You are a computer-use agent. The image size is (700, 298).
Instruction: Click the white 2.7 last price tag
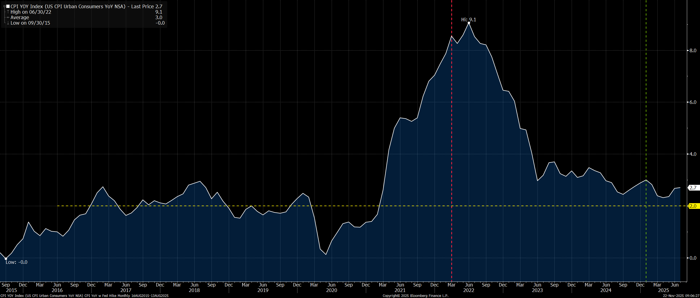tap(693, 188)
